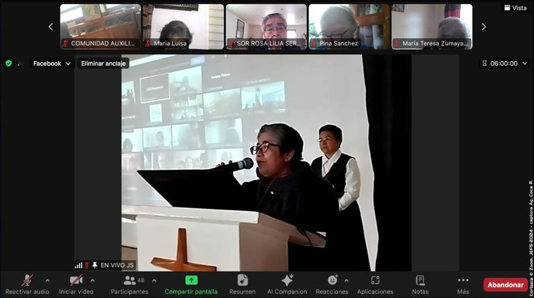Show next participants with the right arrow
This screenshot has width=534, height=298.
pyautogui.click(x=484, y=27)
